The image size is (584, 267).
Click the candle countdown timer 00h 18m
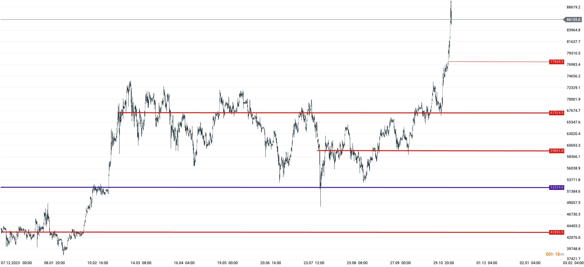click(x=555, y=254)
